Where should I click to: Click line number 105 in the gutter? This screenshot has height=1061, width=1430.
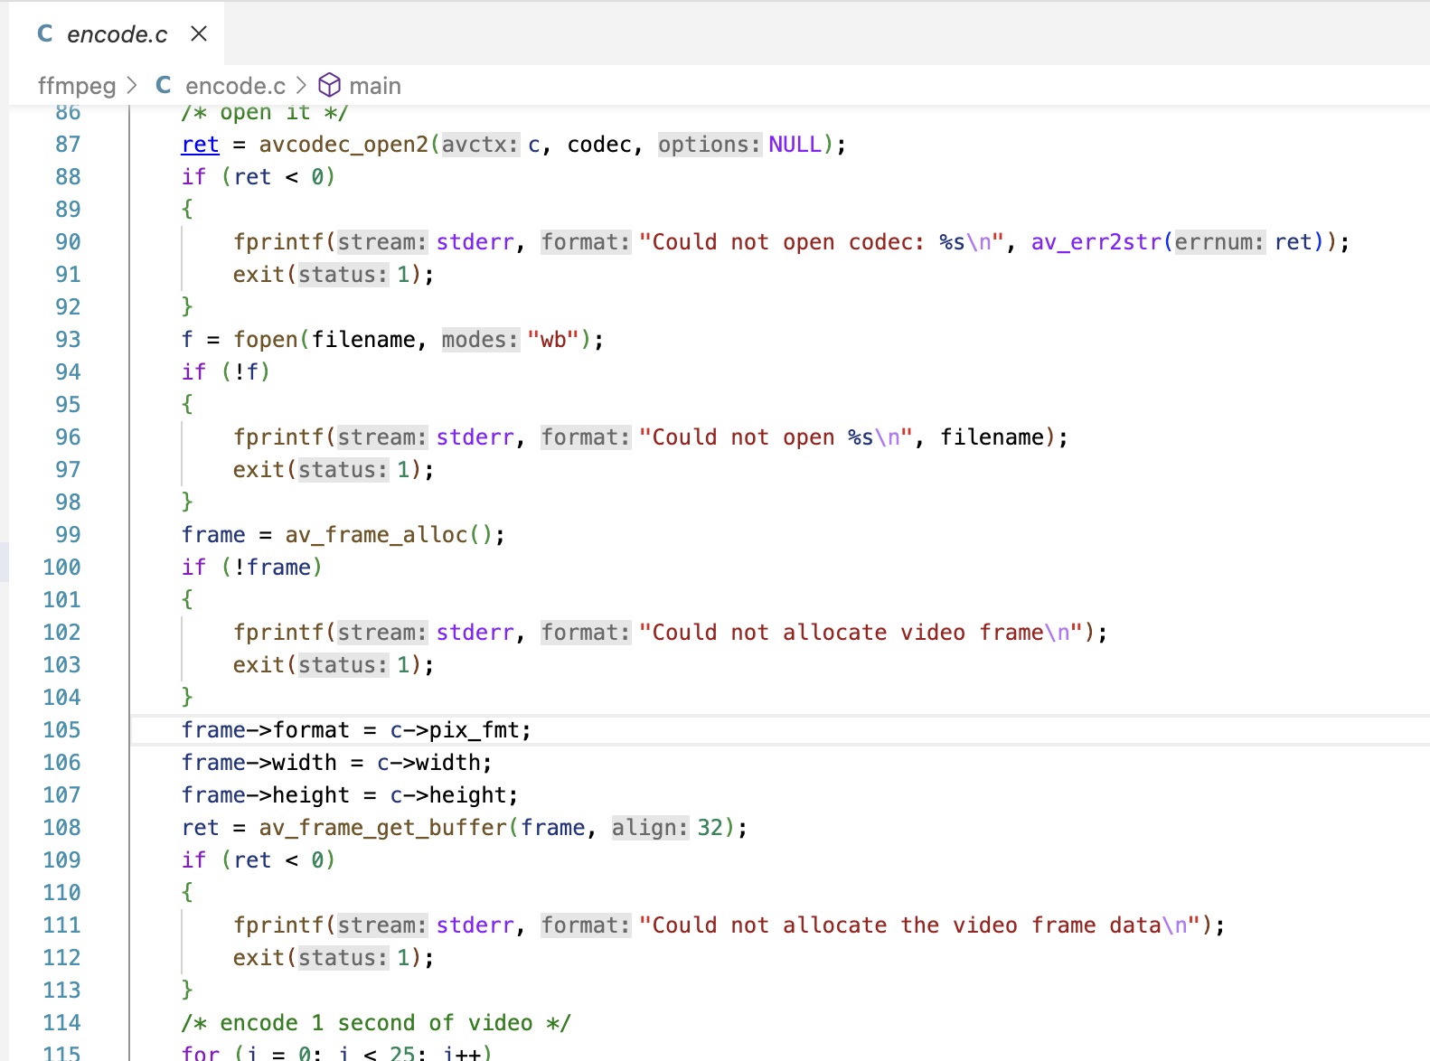[x=61, y=730]
